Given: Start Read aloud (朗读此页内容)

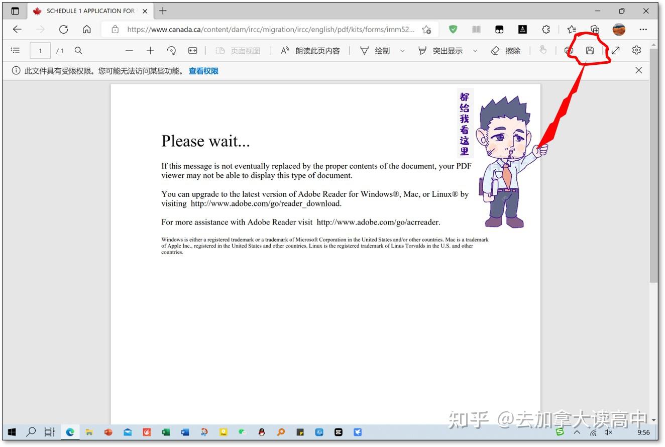Looking at the screenshot, I should click(311, 50).
